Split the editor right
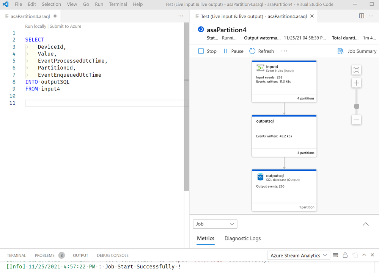Image resolution: width=379 pixels, height=273 pixels. click(x=361, y=16)
